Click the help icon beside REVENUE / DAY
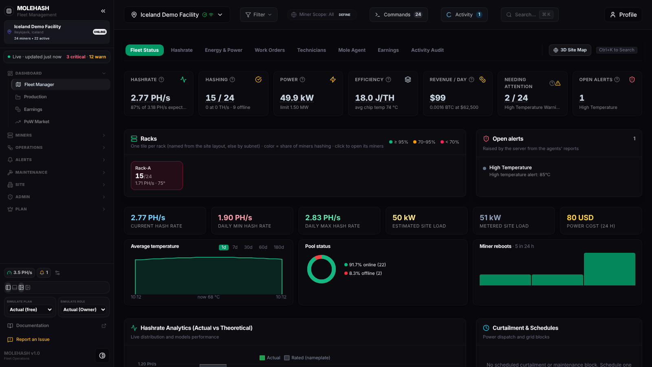652x367 pixels. coord(471,80)
